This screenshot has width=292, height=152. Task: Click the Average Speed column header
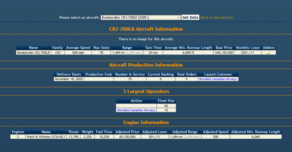(x=78, y=48)
